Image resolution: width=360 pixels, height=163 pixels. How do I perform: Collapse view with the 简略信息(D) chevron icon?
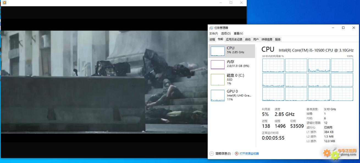click(x=212, y=154)
